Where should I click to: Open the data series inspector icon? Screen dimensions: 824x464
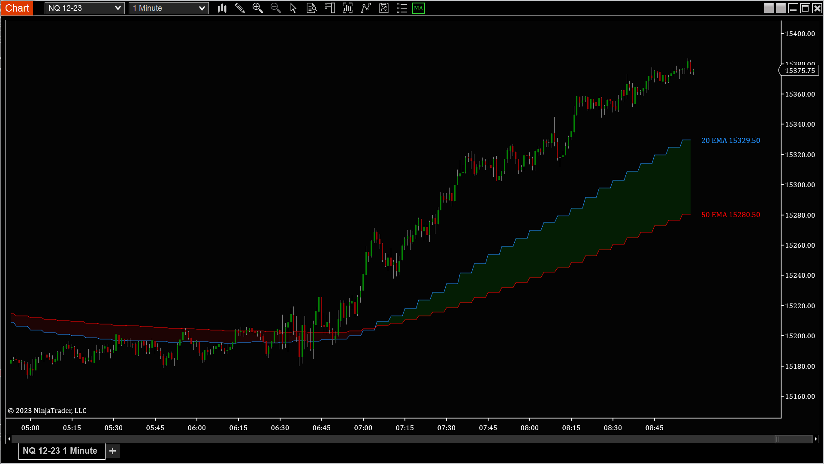coord(311,8)
